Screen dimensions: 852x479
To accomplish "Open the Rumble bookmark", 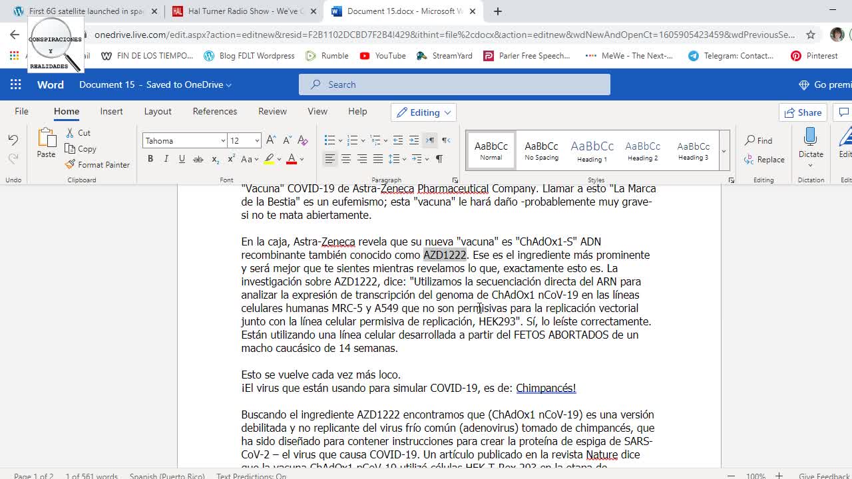I will pos(327,56).
